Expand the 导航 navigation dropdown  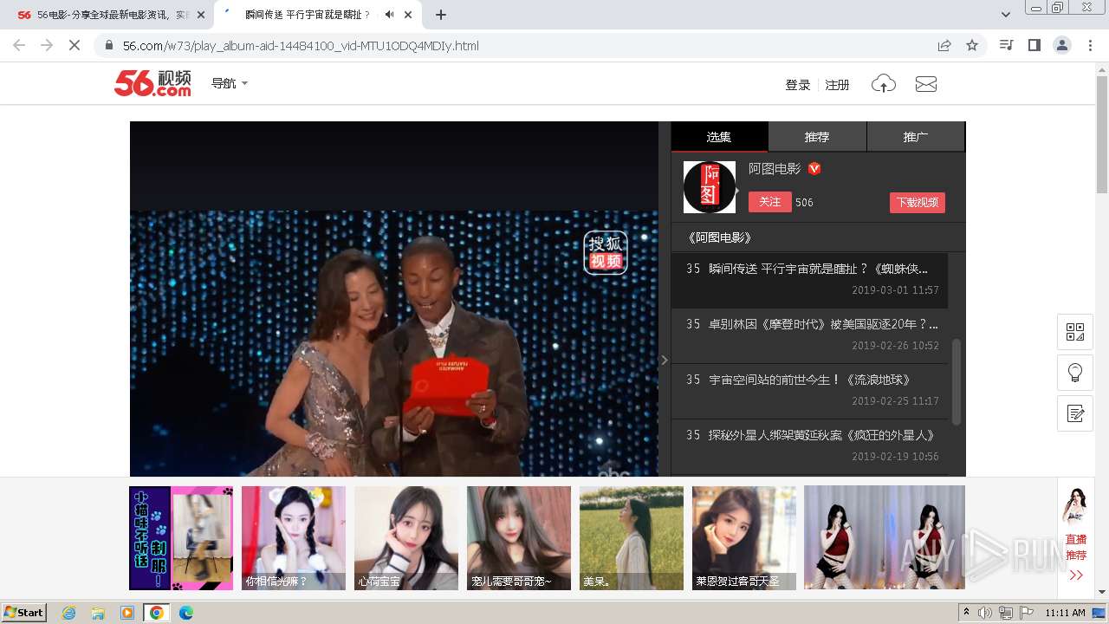click(x=230, y=83)
